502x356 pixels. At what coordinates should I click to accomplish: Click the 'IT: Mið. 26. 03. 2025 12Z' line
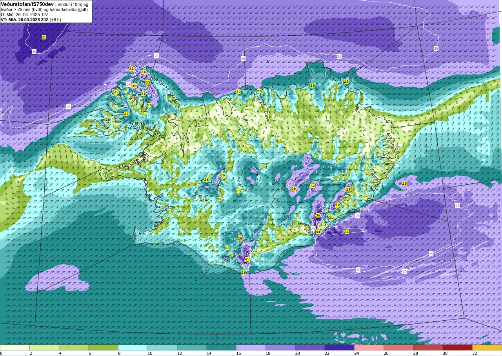[x=25, y=15]
